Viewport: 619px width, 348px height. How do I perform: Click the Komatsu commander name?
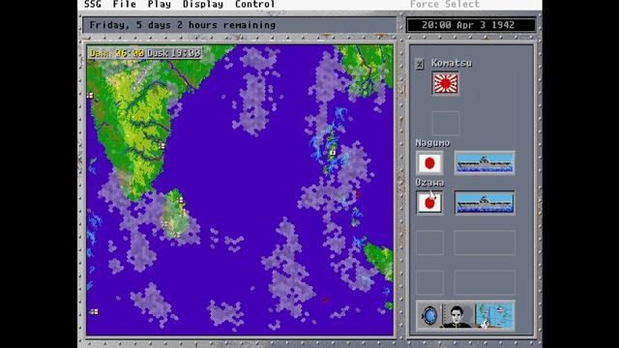452,63
